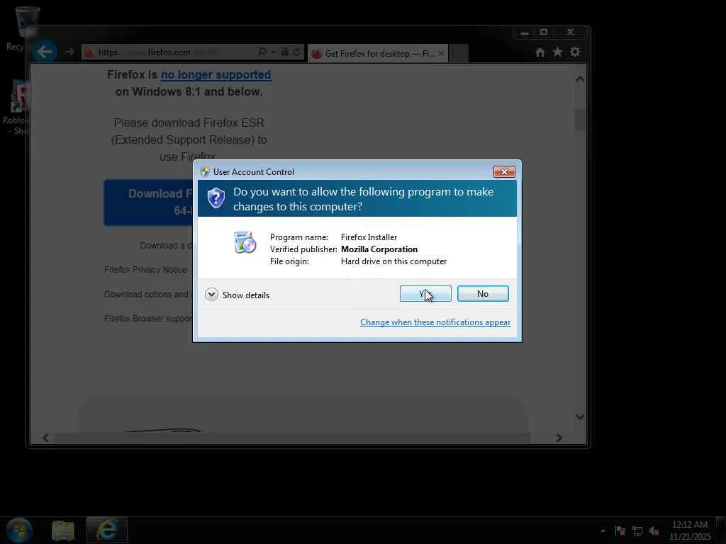
Task: Click No in the User Account Control dialog
Action: point(482,294)
